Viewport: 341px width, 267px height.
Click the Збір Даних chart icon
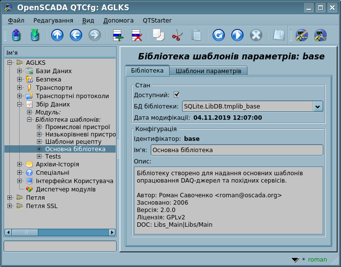[29, 105]
